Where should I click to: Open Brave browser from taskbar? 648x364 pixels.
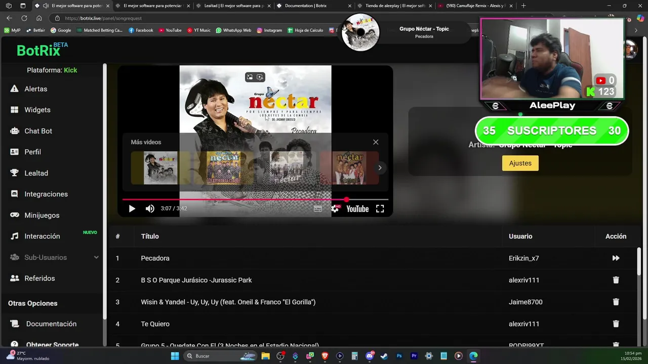(325, 356)
